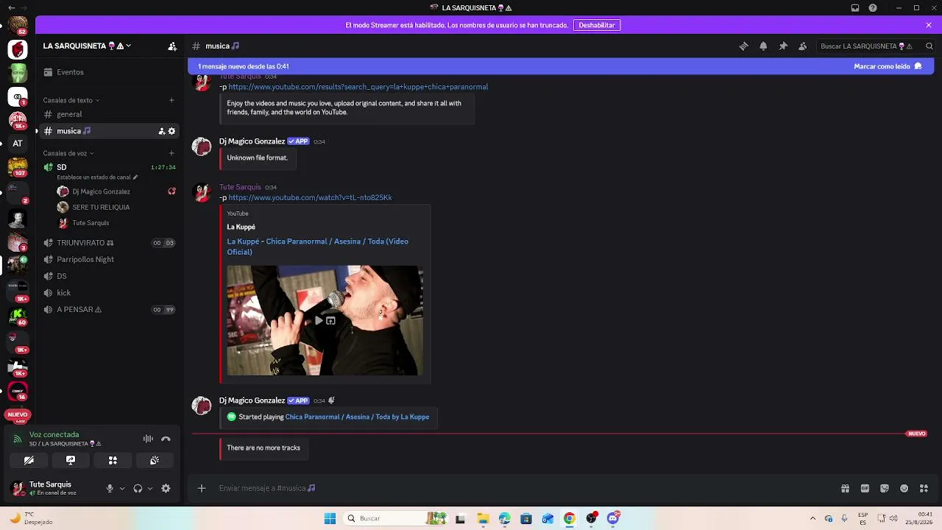Mute the microphone in the user panel
This screenshot has height=530, width=942.
(x=110, y=488)
